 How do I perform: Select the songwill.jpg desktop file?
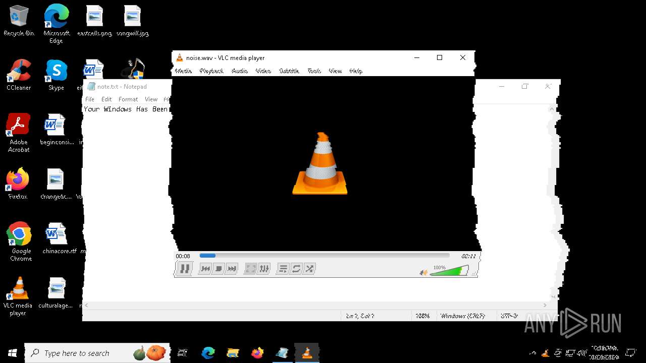click(x=132, y=21)
